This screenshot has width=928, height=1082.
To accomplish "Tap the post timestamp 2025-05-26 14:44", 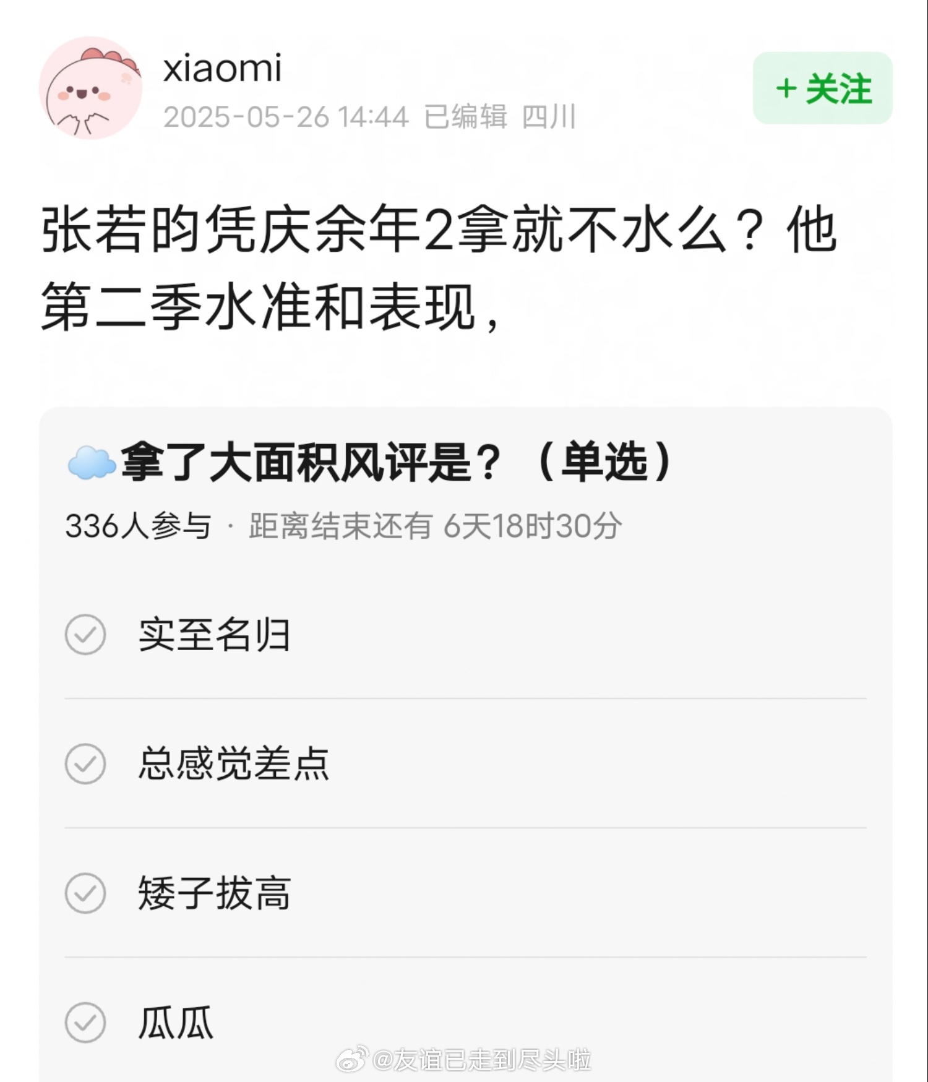I will click(286, 117).
